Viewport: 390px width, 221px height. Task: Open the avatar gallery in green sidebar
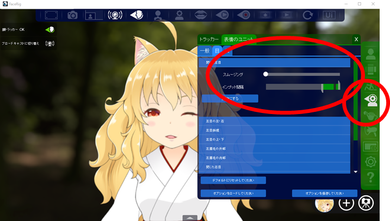pos(370,54)
